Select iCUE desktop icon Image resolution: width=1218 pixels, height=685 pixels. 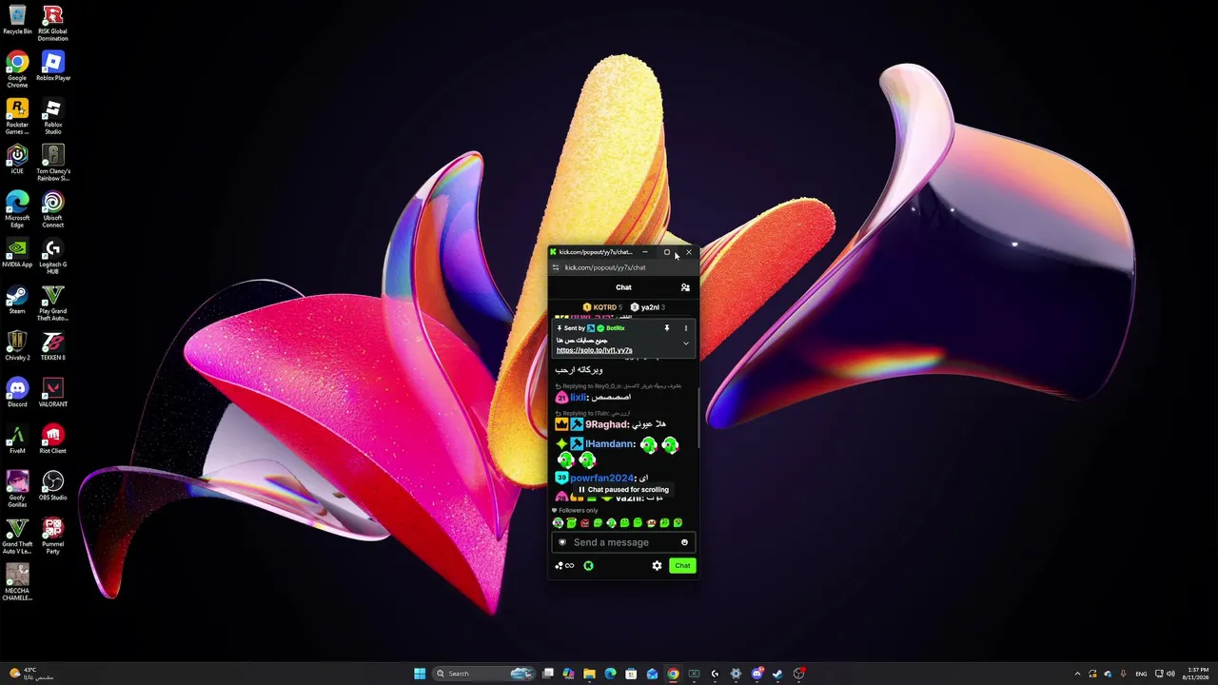17,159
